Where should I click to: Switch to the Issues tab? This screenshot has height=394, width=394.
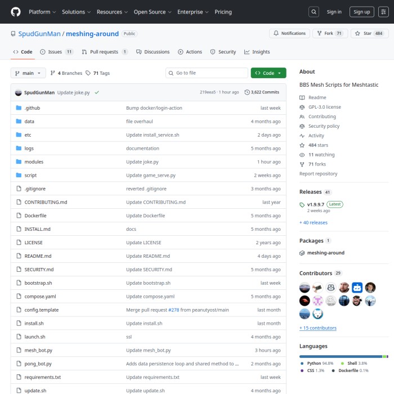(x=56, y=52)
